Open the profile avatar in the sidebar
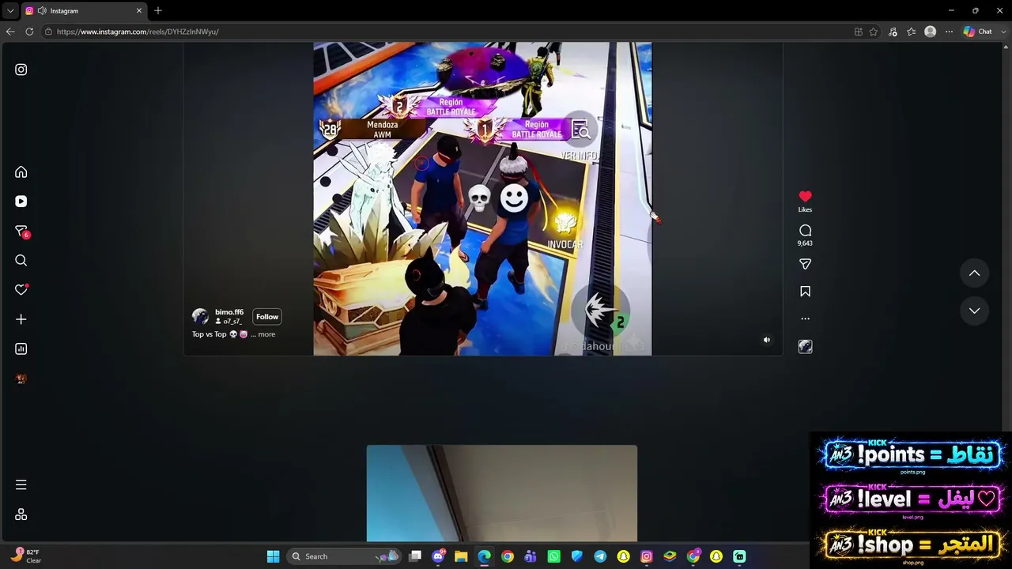Screen dimensions: 1012x569 21,379
